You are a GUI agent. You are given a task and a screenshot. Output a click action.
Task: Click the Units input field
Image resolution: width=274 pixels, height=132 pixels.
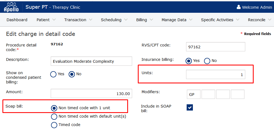(x=215, y=75)
